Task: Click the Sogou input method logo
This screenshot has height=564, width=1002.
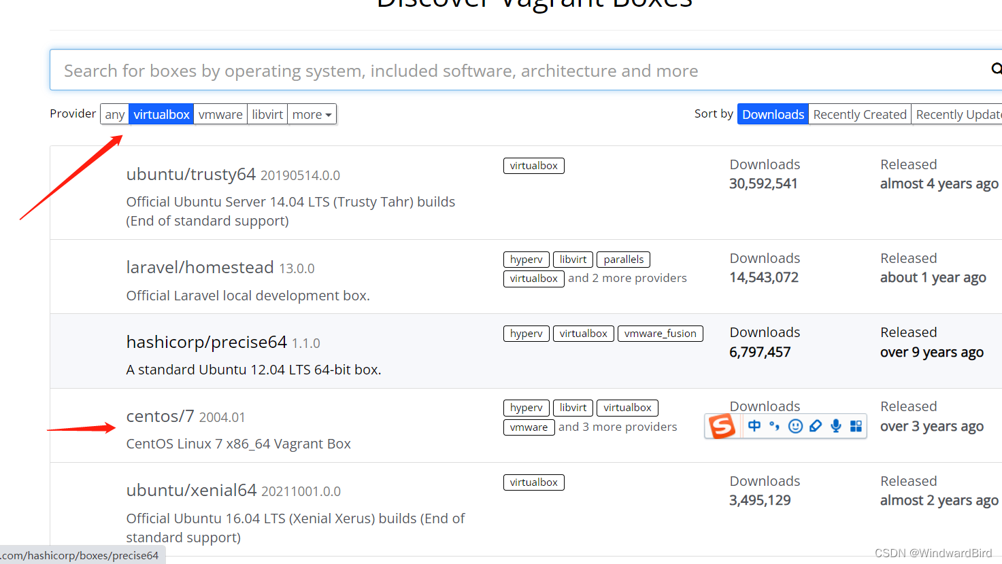Action: click(722, 427)
